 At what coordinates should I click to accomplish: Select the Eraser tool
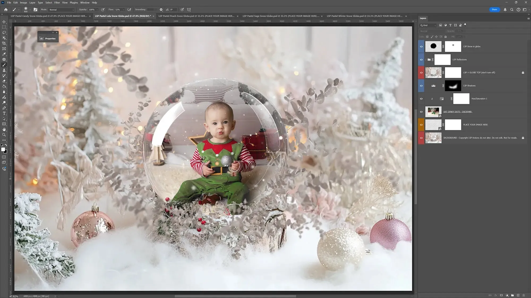4,81
